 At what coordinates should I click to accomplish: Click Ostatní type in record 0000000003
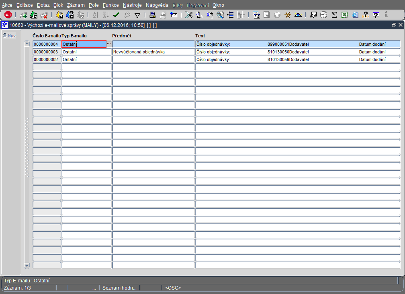point(86,52)
